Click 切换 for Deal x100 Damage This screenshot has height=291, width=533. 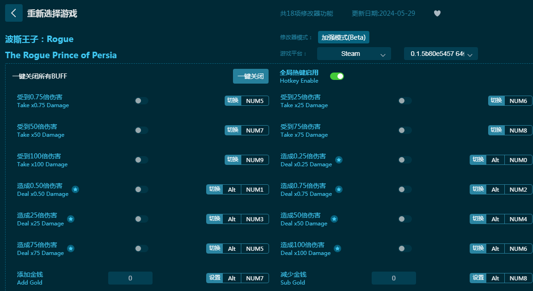tap(478, 249)
